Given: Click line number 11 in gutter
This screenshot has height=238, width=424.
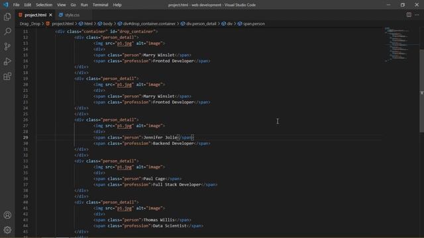Looking at the screenshot, I should coord(25,32).
